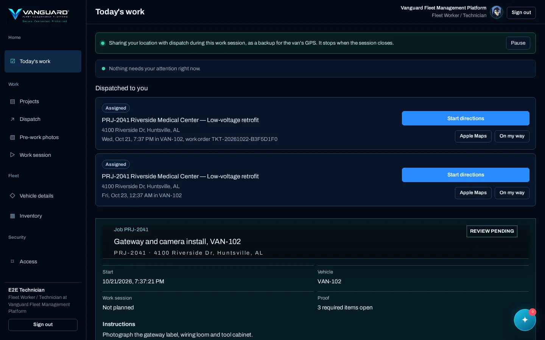Screen dimensions: 545x340
Task: Click the REVIEW PENDING status badge
Action: click(492, 231)
